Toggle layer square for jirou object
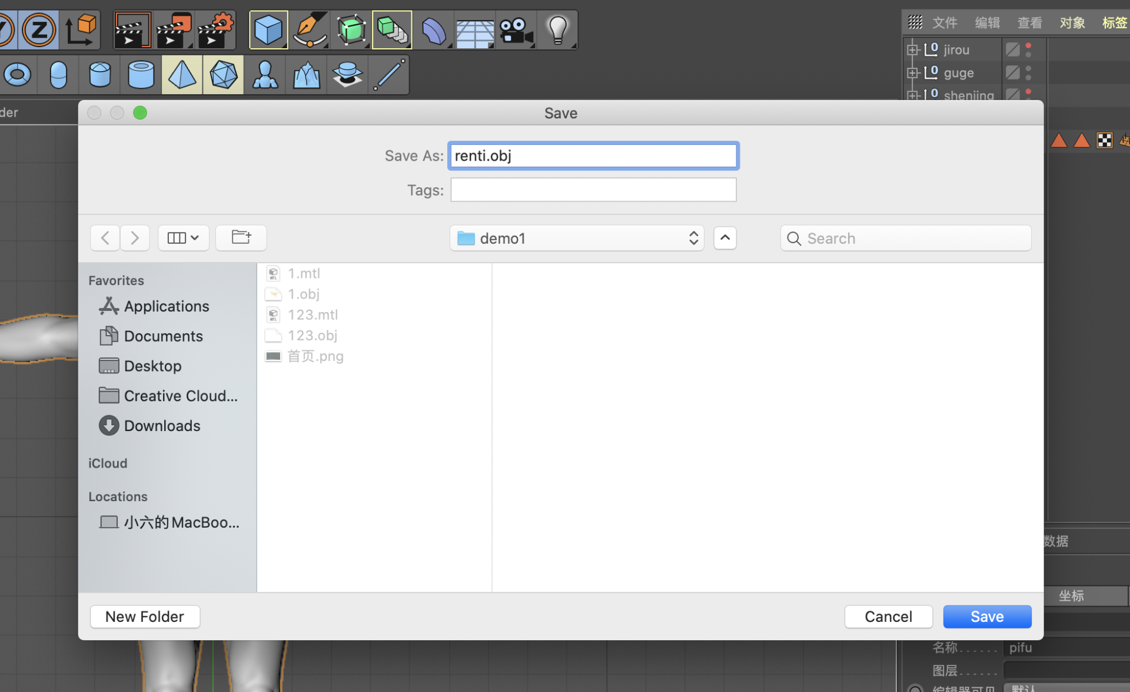Image resolution: width=1130 pixels, height=692 pixels. pos(1012,49)
